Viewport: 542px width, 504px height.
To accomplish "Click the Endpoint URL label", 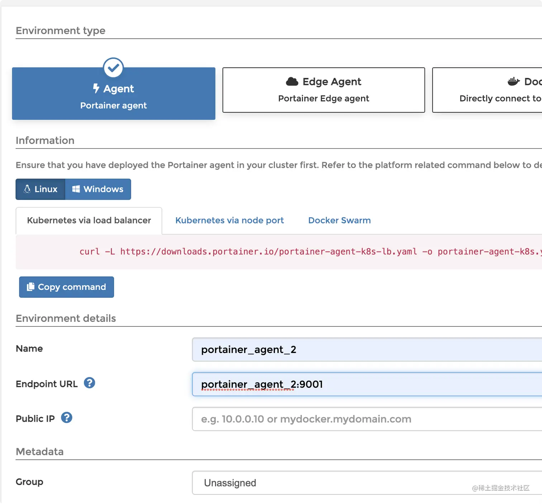I will pos(47,384).
